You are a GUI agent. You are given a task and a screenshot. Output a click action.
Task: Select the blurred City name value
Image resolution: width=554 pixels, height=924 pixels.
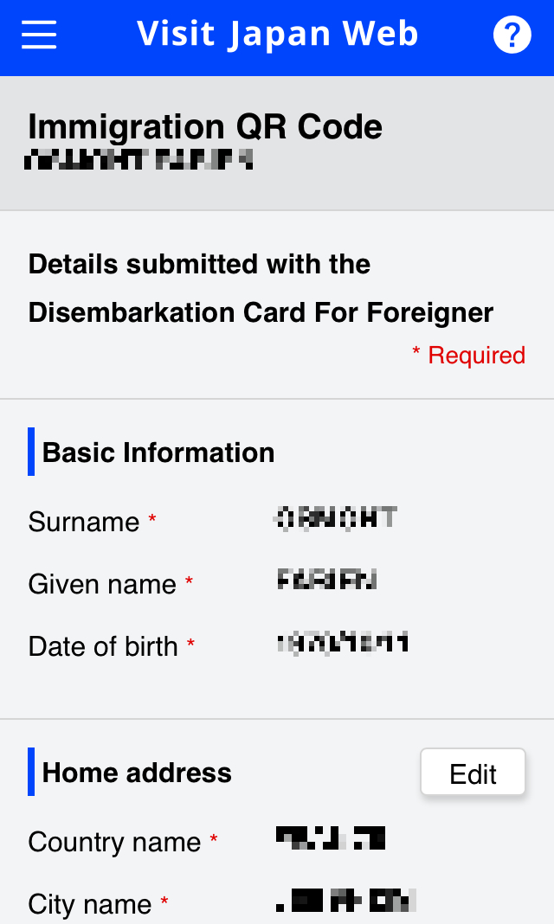pyautogui.click(x=346, y=901)
